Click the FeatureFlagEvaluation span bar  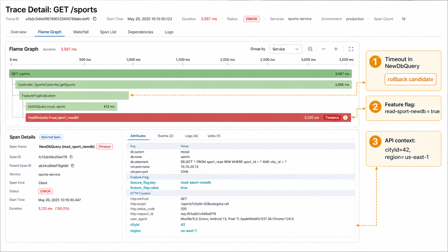click(x=74, y=96)
